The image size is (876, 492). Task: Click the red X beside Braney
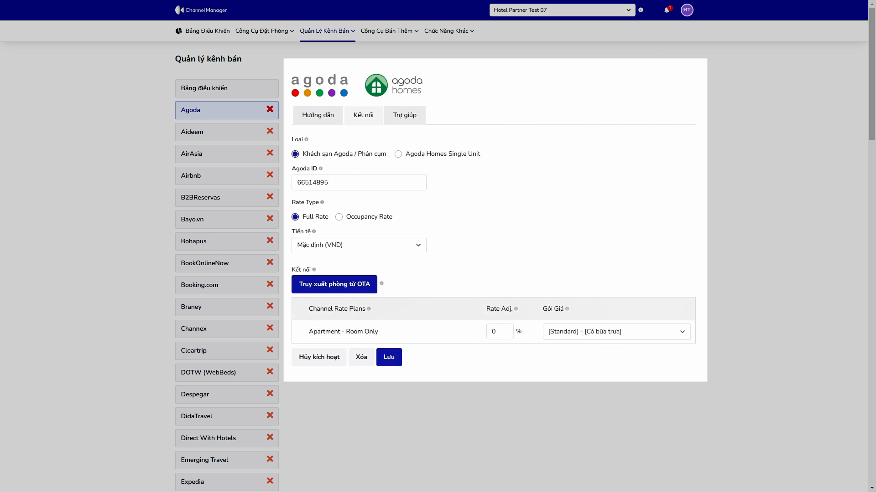(270, 306)
